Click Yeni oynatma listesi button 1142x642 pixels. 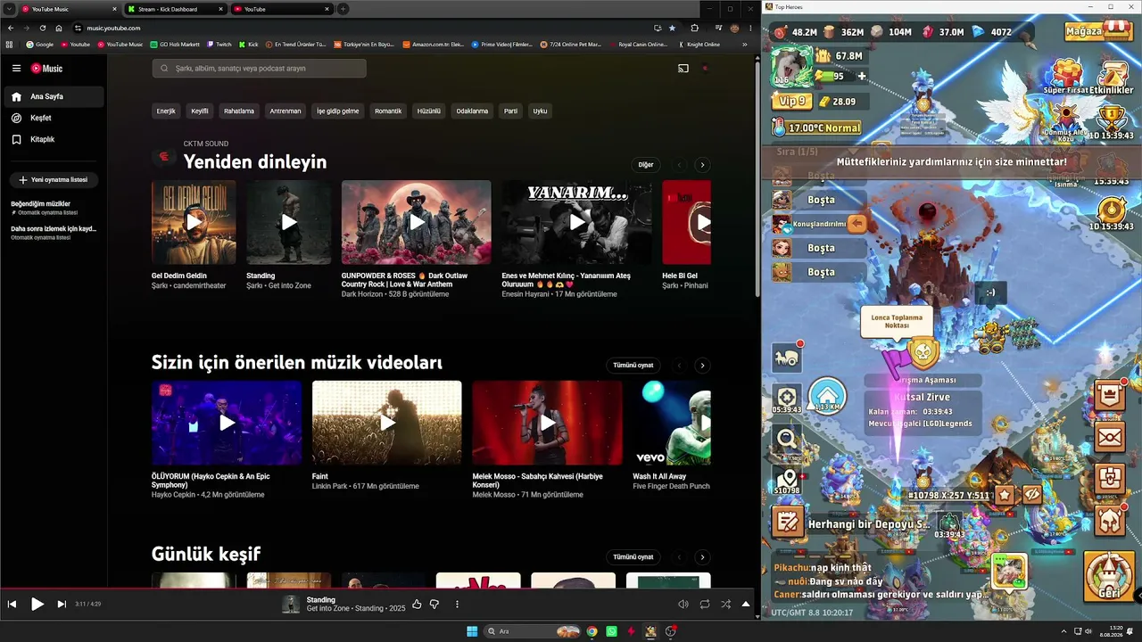[x=54, y=179]
